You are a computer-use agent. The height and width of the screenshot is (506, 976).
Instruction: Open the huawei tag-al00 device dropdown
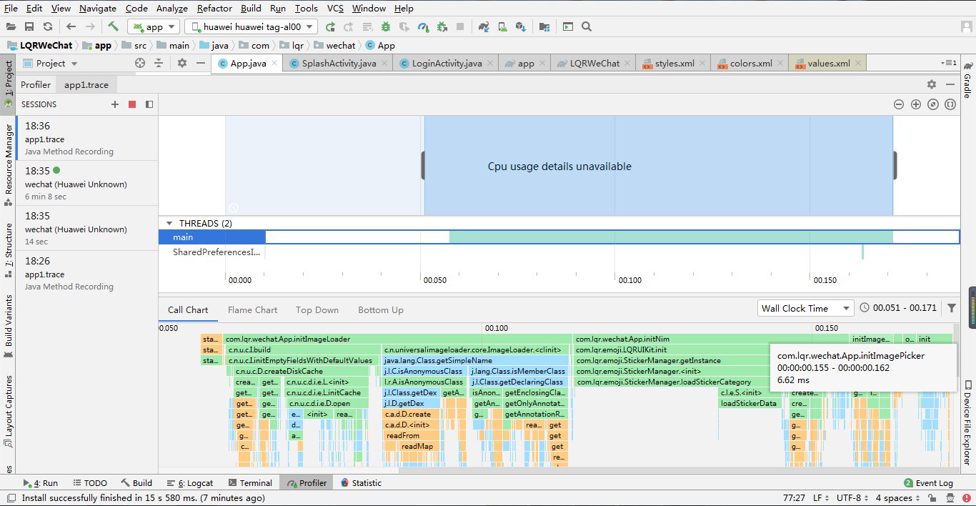click(251, 26)
